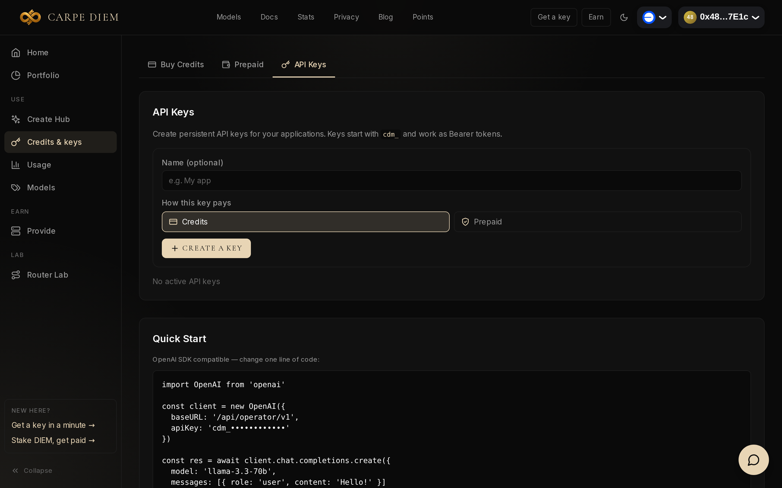Click the Create a Key button
782x488 pixels.
coord(206,248)
